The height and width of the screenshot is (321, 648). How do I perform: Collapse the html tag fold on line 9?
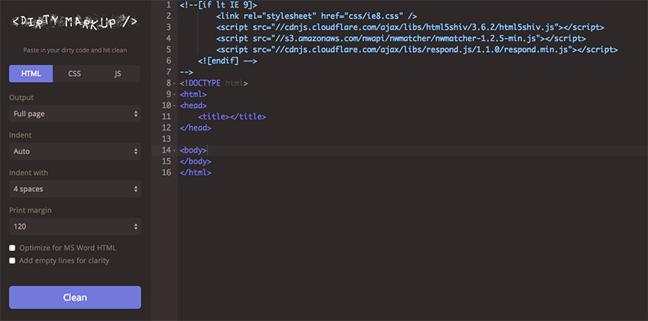(175, 95)
